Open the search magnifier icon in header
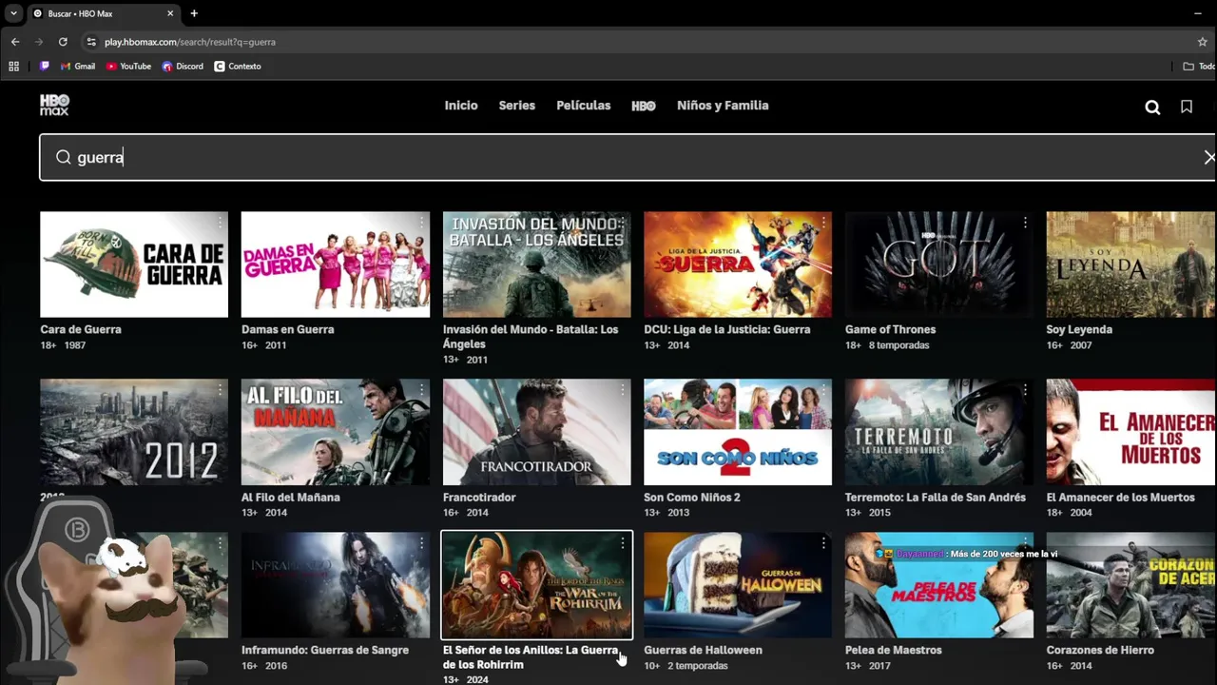This screenshot has width=1217, height=685. coord(1152,107)
